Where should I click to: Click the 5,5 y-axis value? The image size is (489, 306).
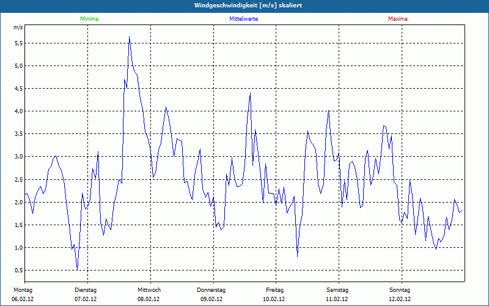[x=18, y=43]
